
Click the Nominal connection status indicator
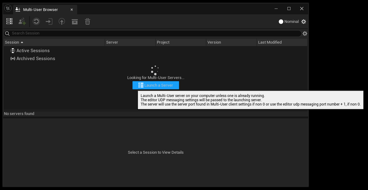pyautogui.click(x=289, y=22)
